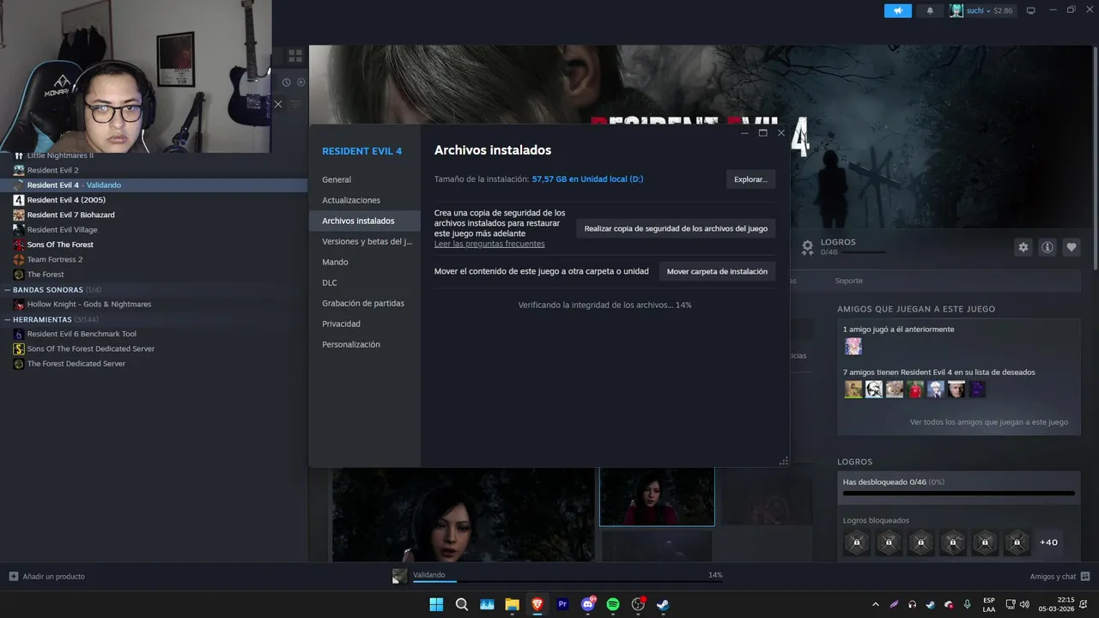Open Amigos y chat
Image resolution: width=1099 pixels, height=618 pixels.
[x=1060, y=577]
